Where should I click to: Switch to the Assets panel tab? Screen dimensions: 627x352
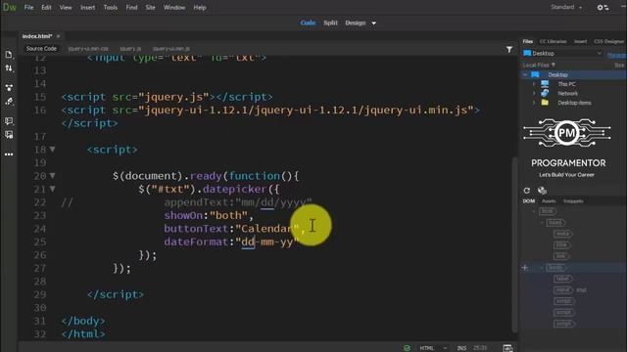click(x=549, y=201)
